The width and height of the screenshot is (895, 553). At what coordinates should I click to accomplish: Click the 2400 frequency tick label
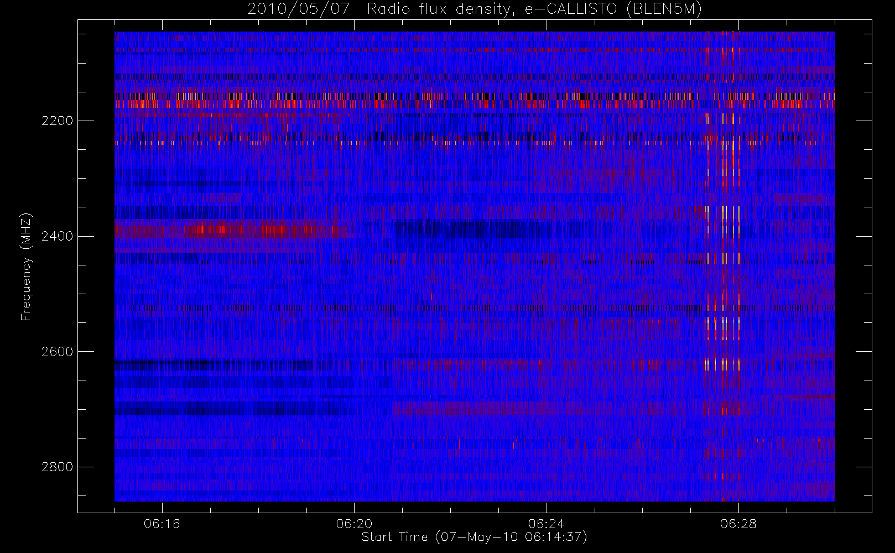pyautogui.click(x=57, y=236)
